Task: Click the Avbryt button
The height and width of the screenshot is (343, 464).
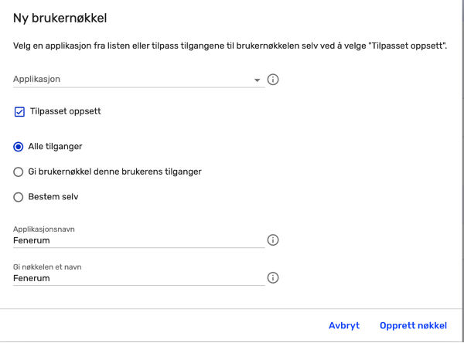Action: 344,325
